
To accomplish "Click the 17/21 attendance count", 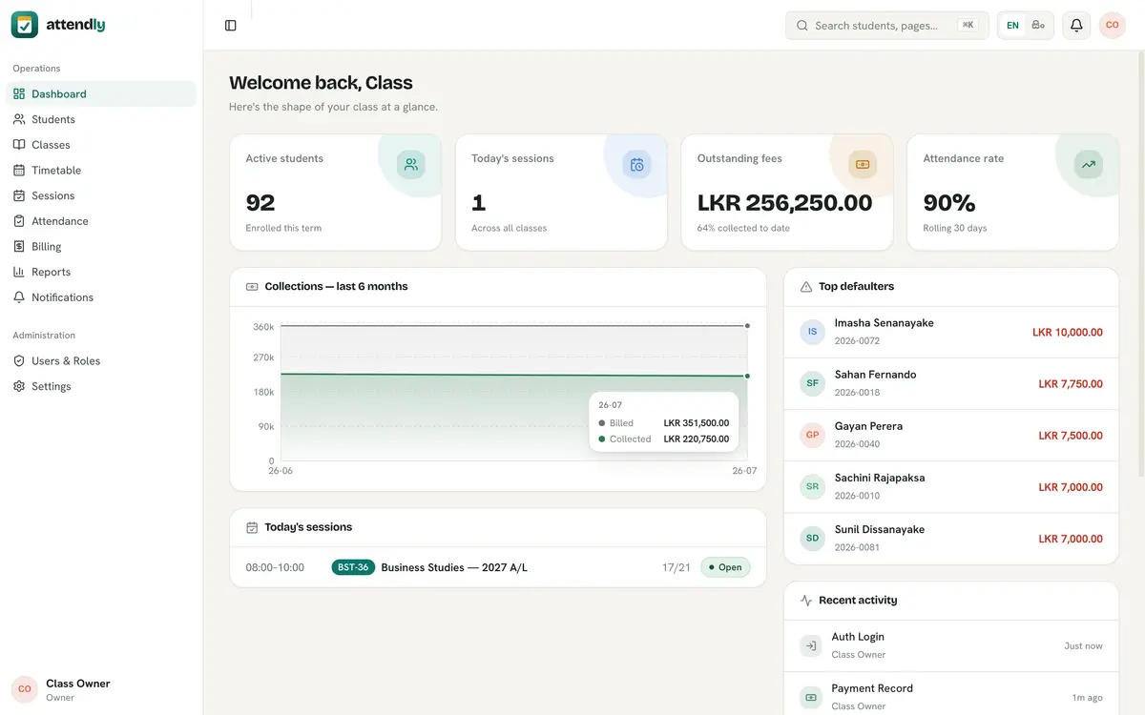I will 677,567.
